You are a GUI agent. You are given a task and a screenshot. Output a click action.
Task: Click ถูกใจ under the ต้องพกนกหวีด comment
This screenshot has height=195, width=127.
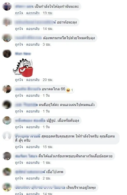(x=19, y=44)
